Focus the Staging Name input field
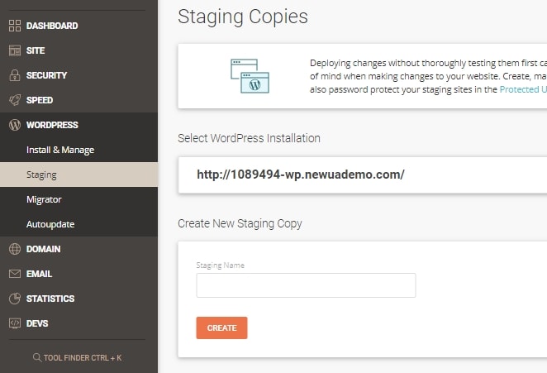The image size is (547, 373). (306, 285)
